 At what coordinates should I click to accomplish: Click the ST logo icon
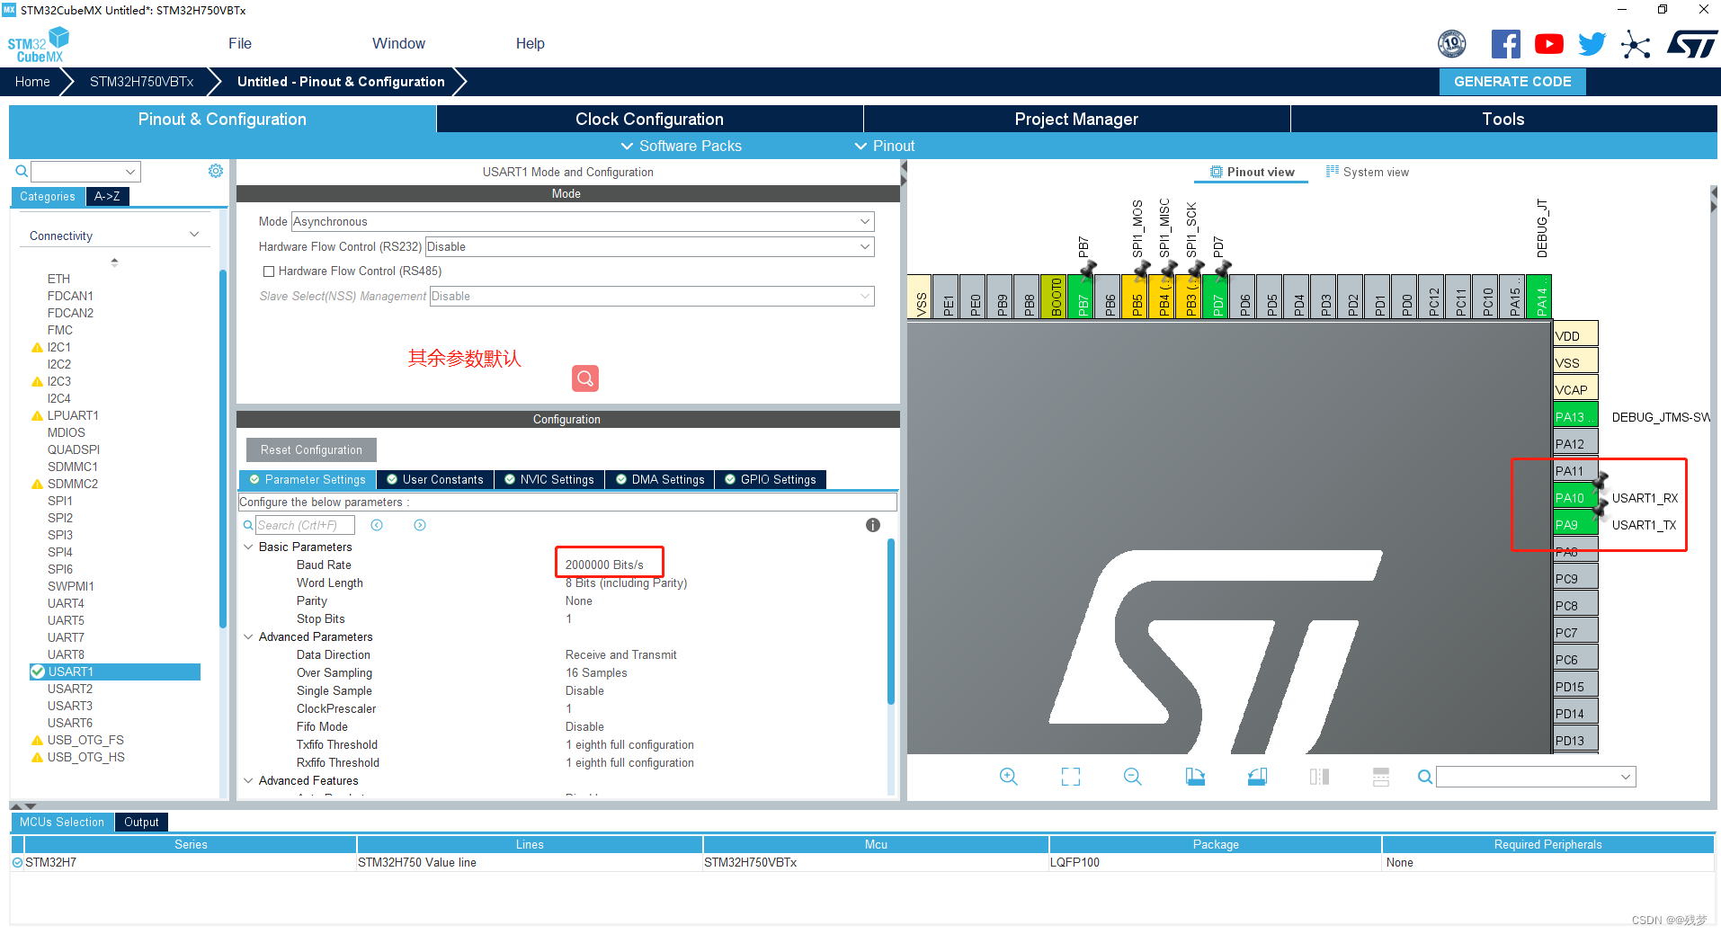[1692, 44]
